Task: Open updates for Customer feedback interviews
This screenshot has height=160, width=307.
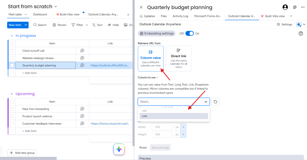Action: (82, 123)
